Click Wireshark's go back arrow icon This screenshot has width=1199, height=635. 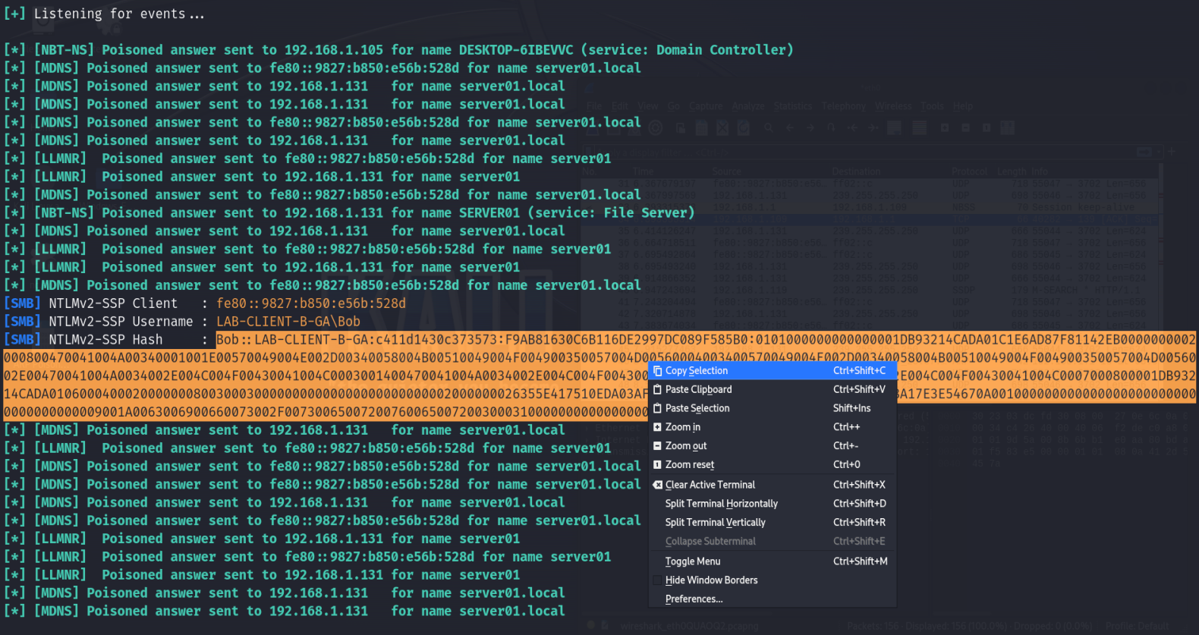point(790,127)
